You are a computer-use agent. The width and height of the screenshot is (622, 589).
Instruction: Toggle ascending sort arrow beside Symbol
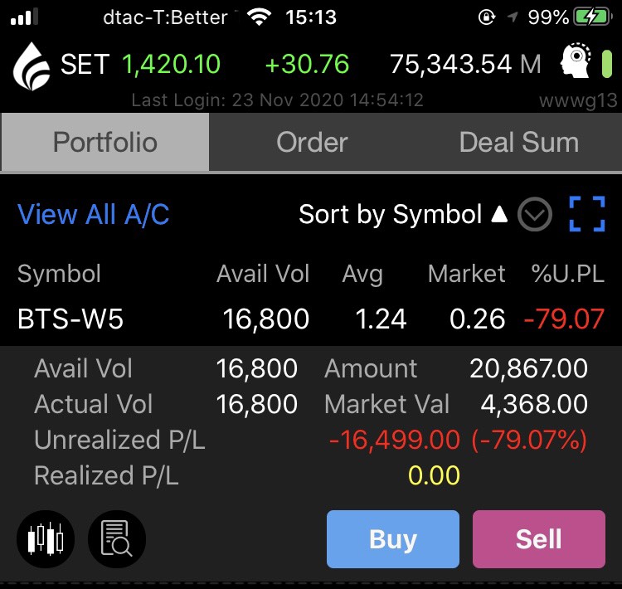(499, 214)
